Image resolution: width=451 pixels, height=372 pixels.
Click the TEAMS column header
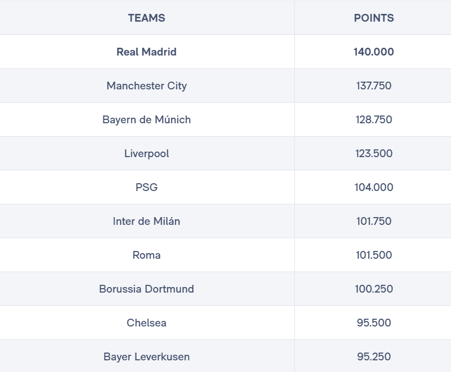(x=147, y=18)
